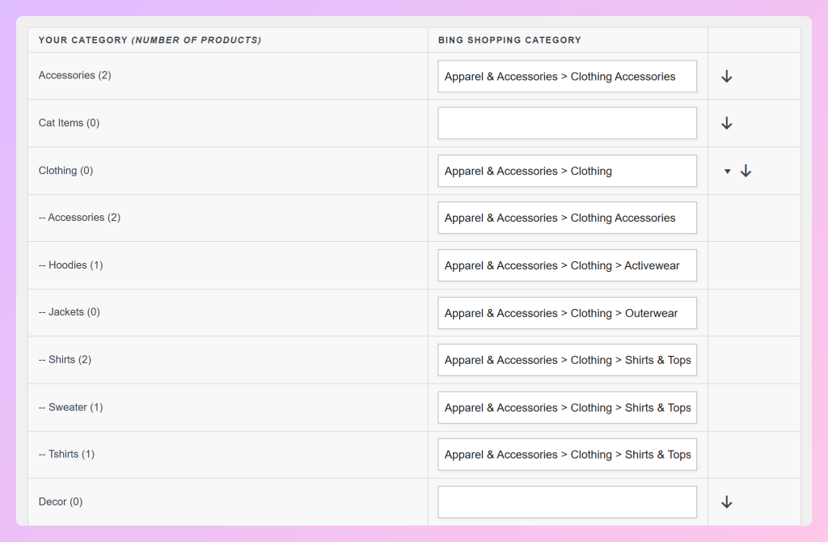Edit the Bing category field for -- Shirts (2)
Image resolution: width=828 pixels, height=542 pixels.
[x=567, y=360]
